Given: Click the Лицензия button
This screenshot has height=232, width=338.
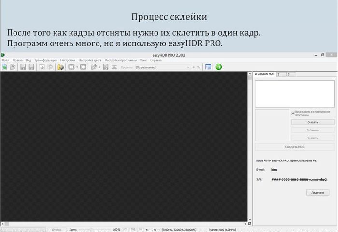Looking at the screenshot, I should click(317, 192).
